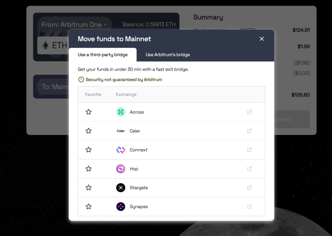Click the Celer exchange name
The height and width of the screenshot is (236, 332).
135,131
